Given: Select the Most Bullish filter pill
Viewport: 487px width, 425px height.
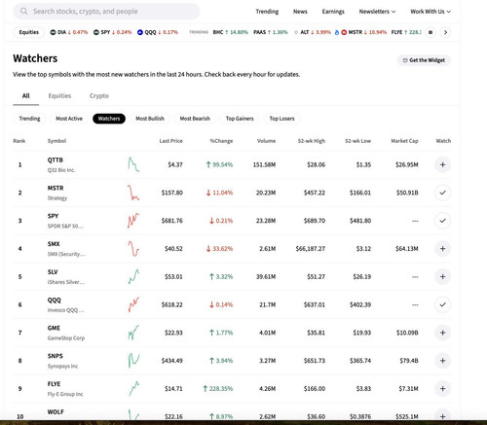Looking at the screenshot, I should point(150,119).
